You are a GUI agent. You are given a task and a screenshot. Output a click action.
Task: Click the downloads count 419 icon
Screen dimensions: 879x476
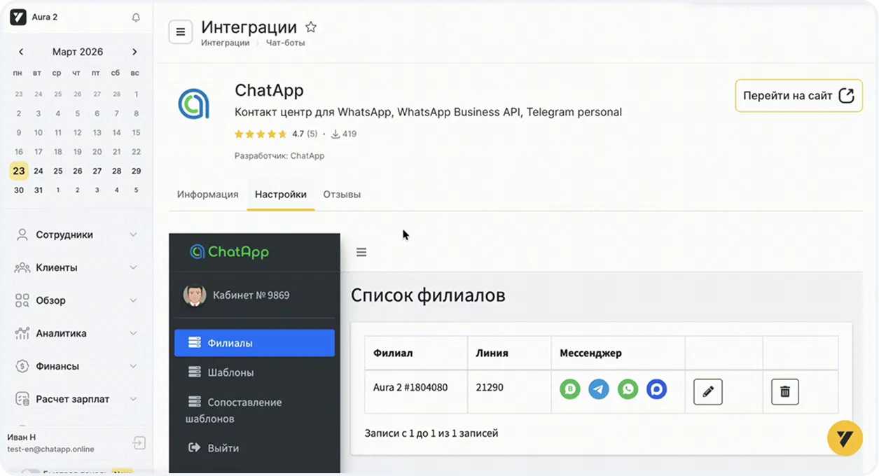pyautogui.click(x=335, y=134)
